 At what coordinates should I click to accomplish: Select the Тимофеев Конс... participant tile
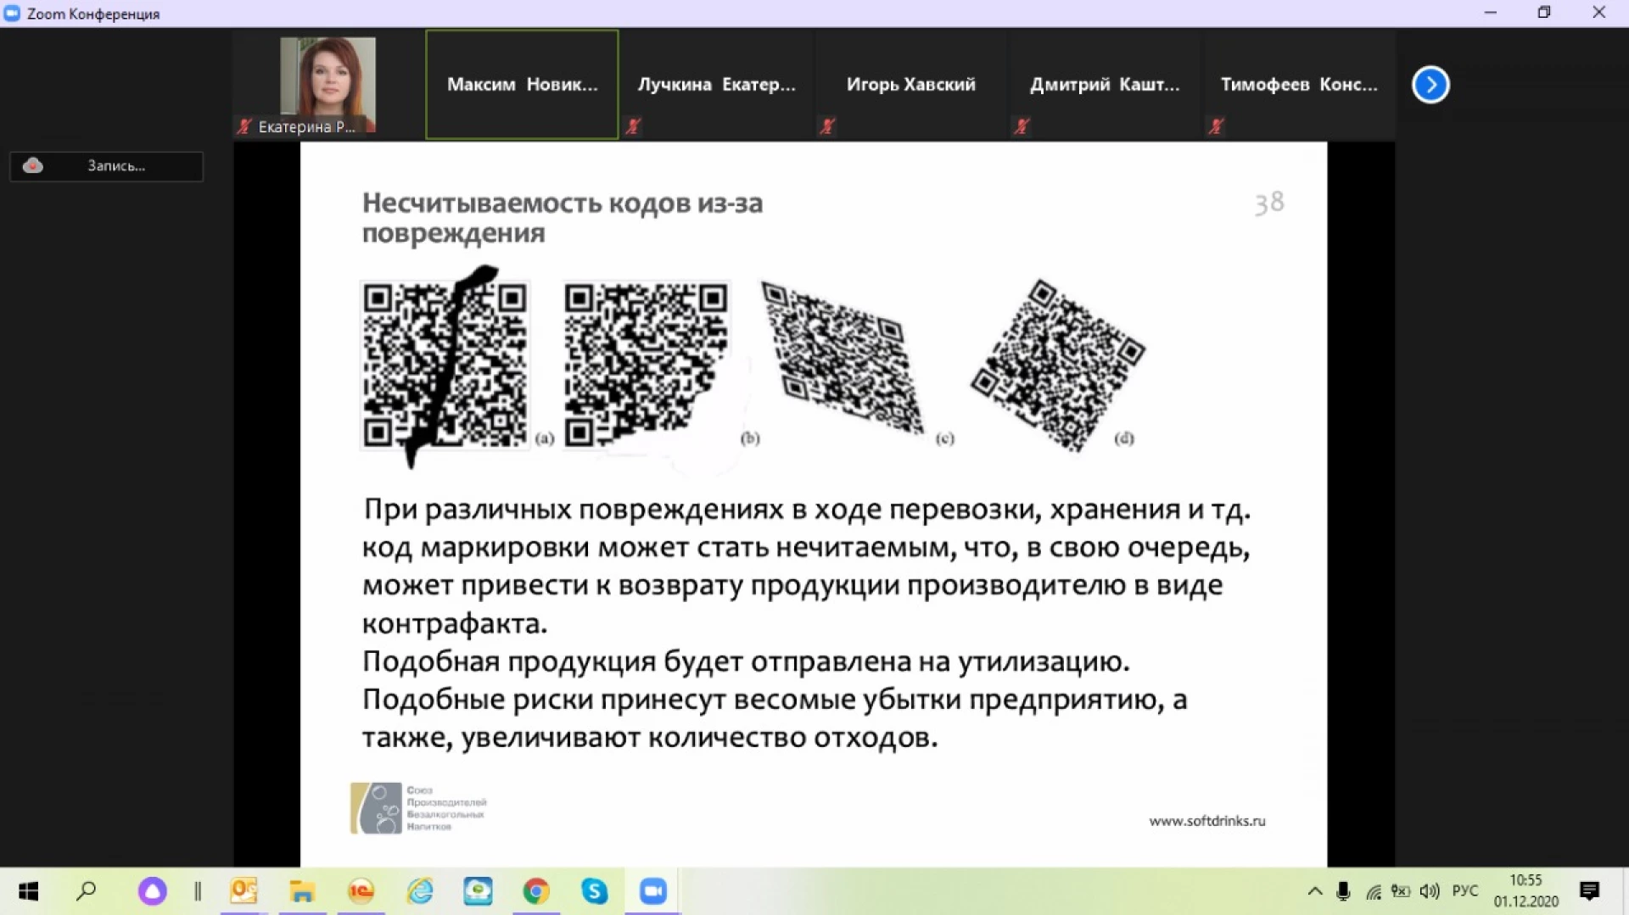tap(1299, 84)
